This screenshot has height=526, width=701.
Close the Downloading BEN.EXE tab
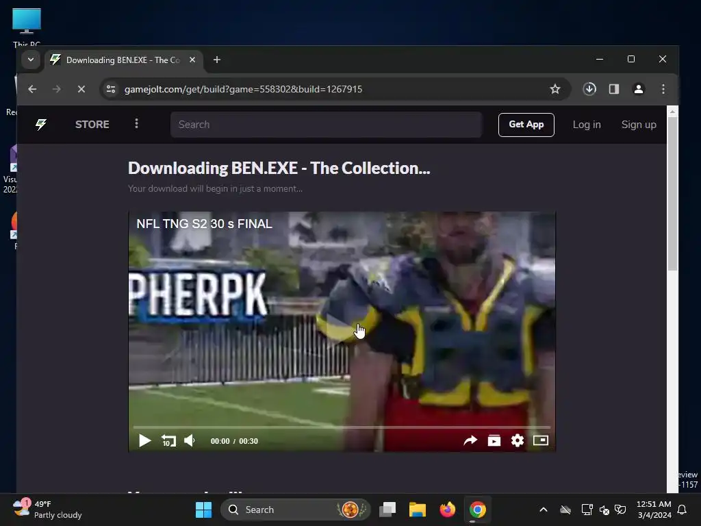pyautogui.click(x=192, y=60)
